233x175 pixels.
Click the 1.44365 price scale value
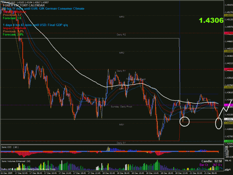coord(229,56)
